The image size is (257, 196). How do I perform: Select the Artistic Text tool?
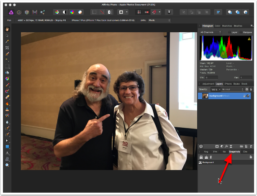click(x=7, y=153)
